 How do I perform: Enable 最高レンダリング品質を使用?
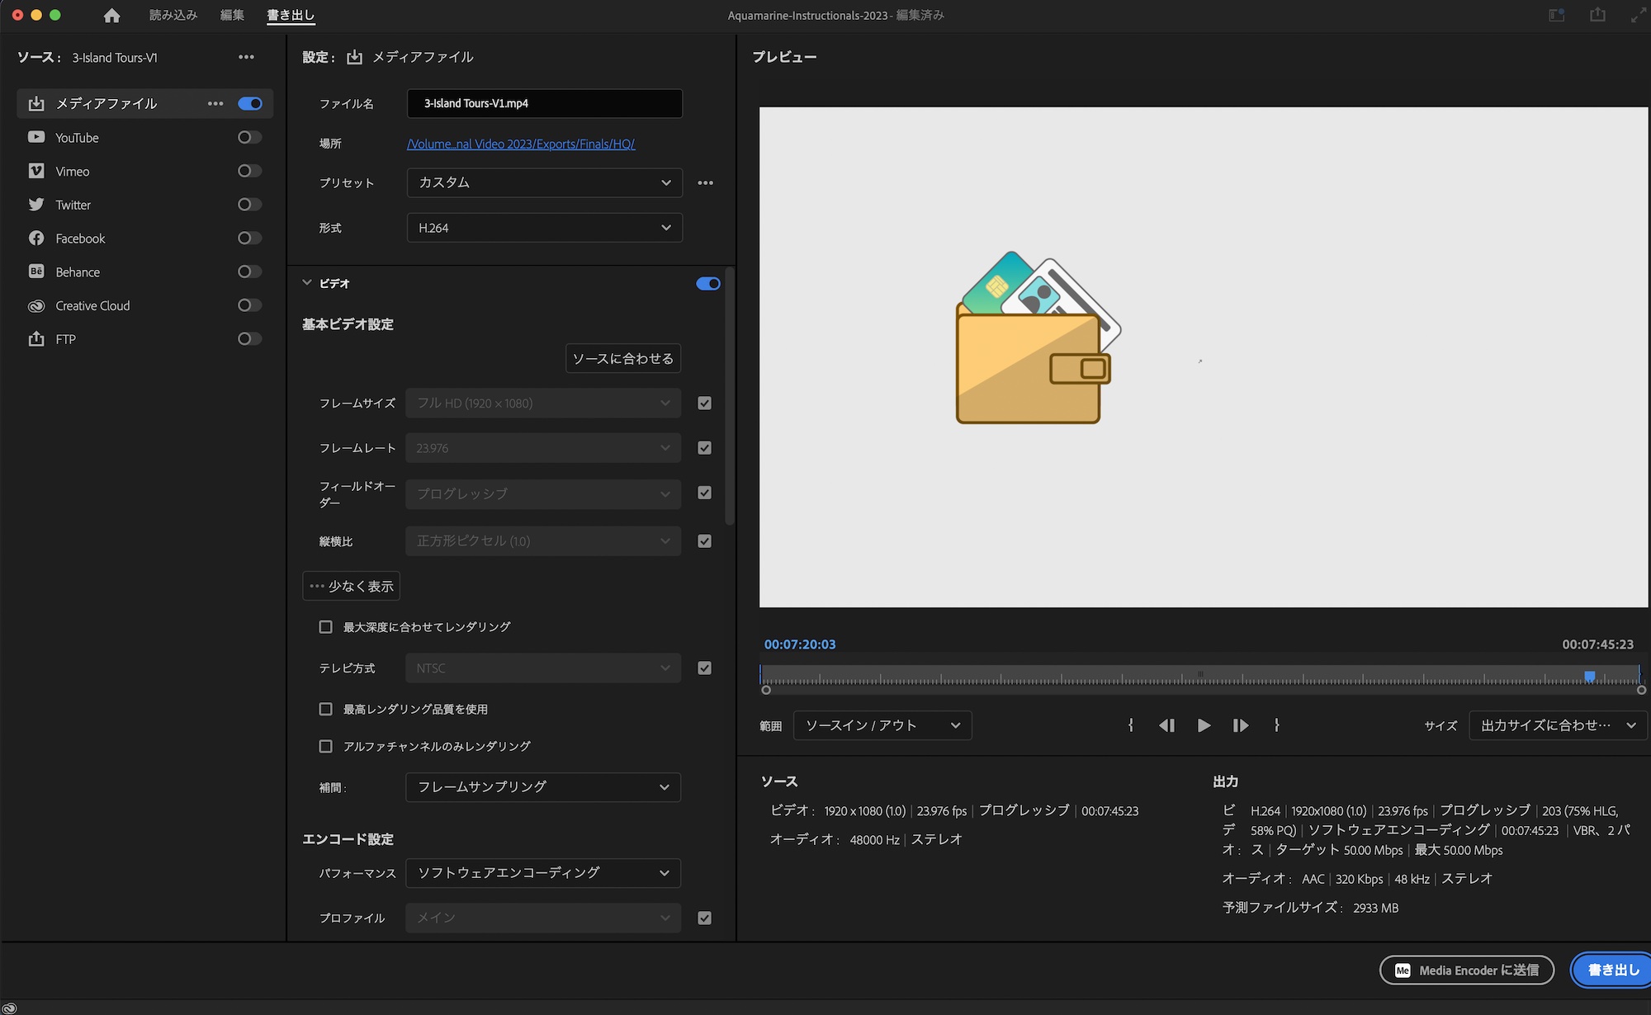coord(326,709)
